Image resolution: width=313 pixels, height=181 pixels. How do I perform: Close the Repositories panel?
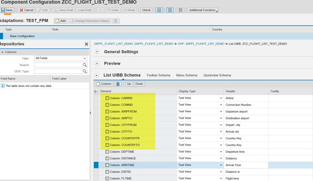pos(86,44)
